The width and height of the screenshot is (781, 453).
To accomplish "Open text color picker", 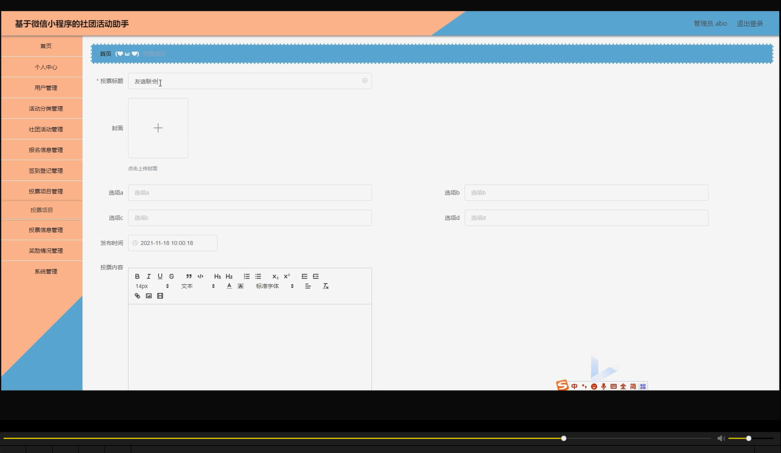I will pos(229,286).
